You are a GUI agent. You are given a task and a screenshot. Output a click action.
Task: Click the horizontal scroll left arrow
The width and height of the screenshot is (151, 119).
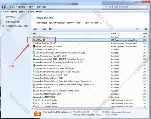33,108
